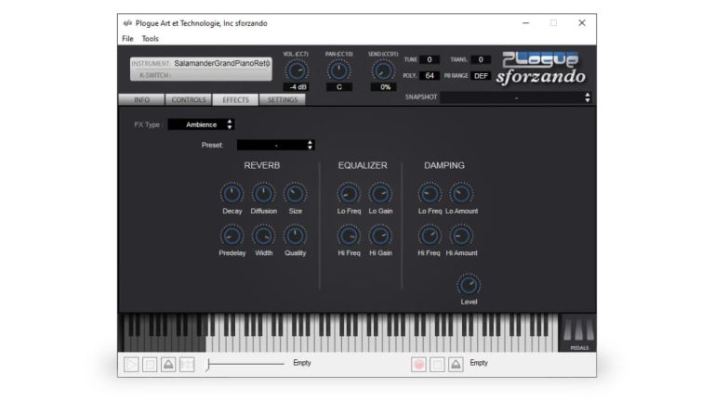
Task: Click the recorder stop button
Action: 437,365
